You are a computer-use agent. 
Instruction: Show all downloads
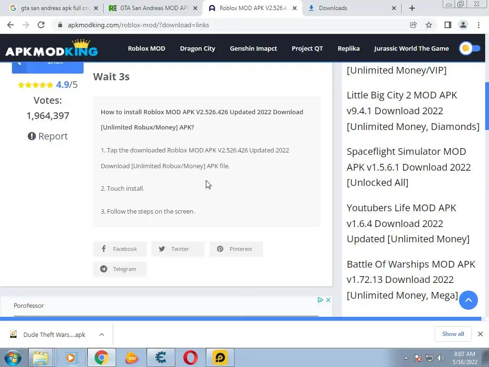click(x=453, y=334)
